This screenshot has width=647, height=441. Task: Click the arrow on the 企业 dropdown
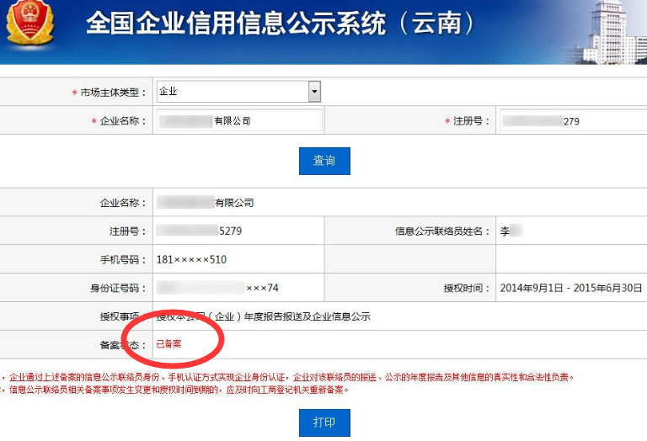coord(314,92)
